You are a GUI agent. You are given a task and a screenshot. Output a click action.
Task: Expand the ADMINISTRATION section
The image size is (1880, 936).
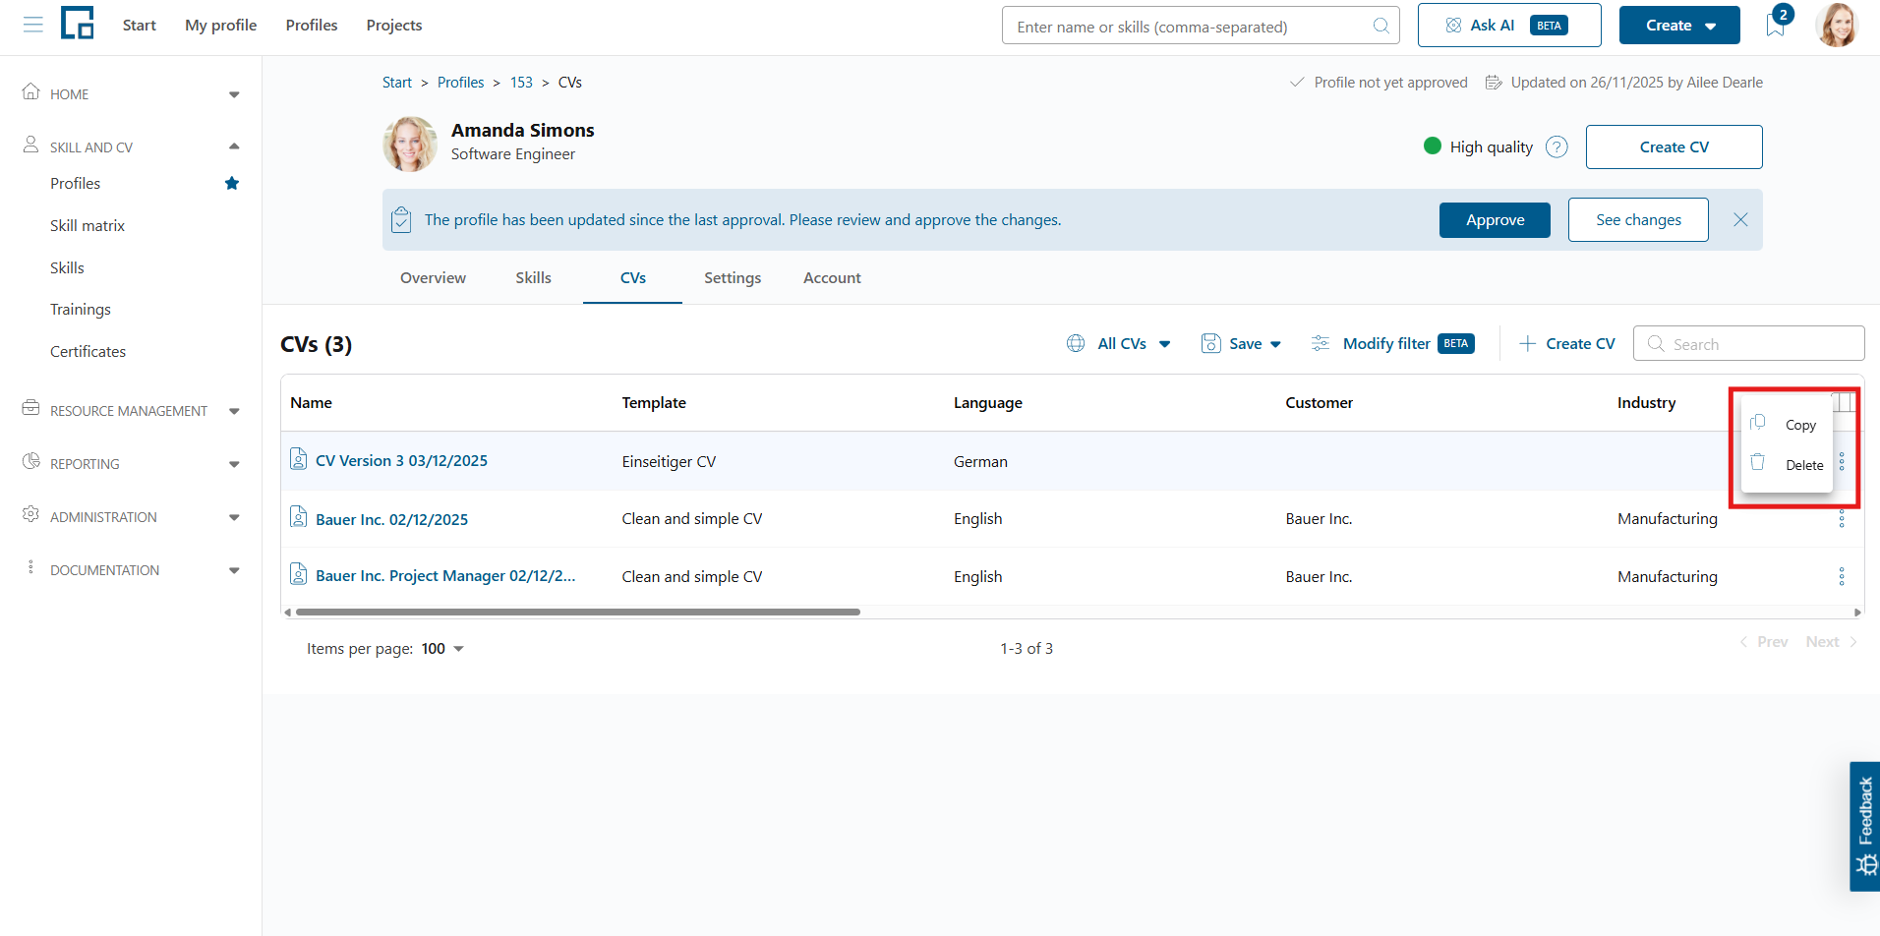(234, 517)
